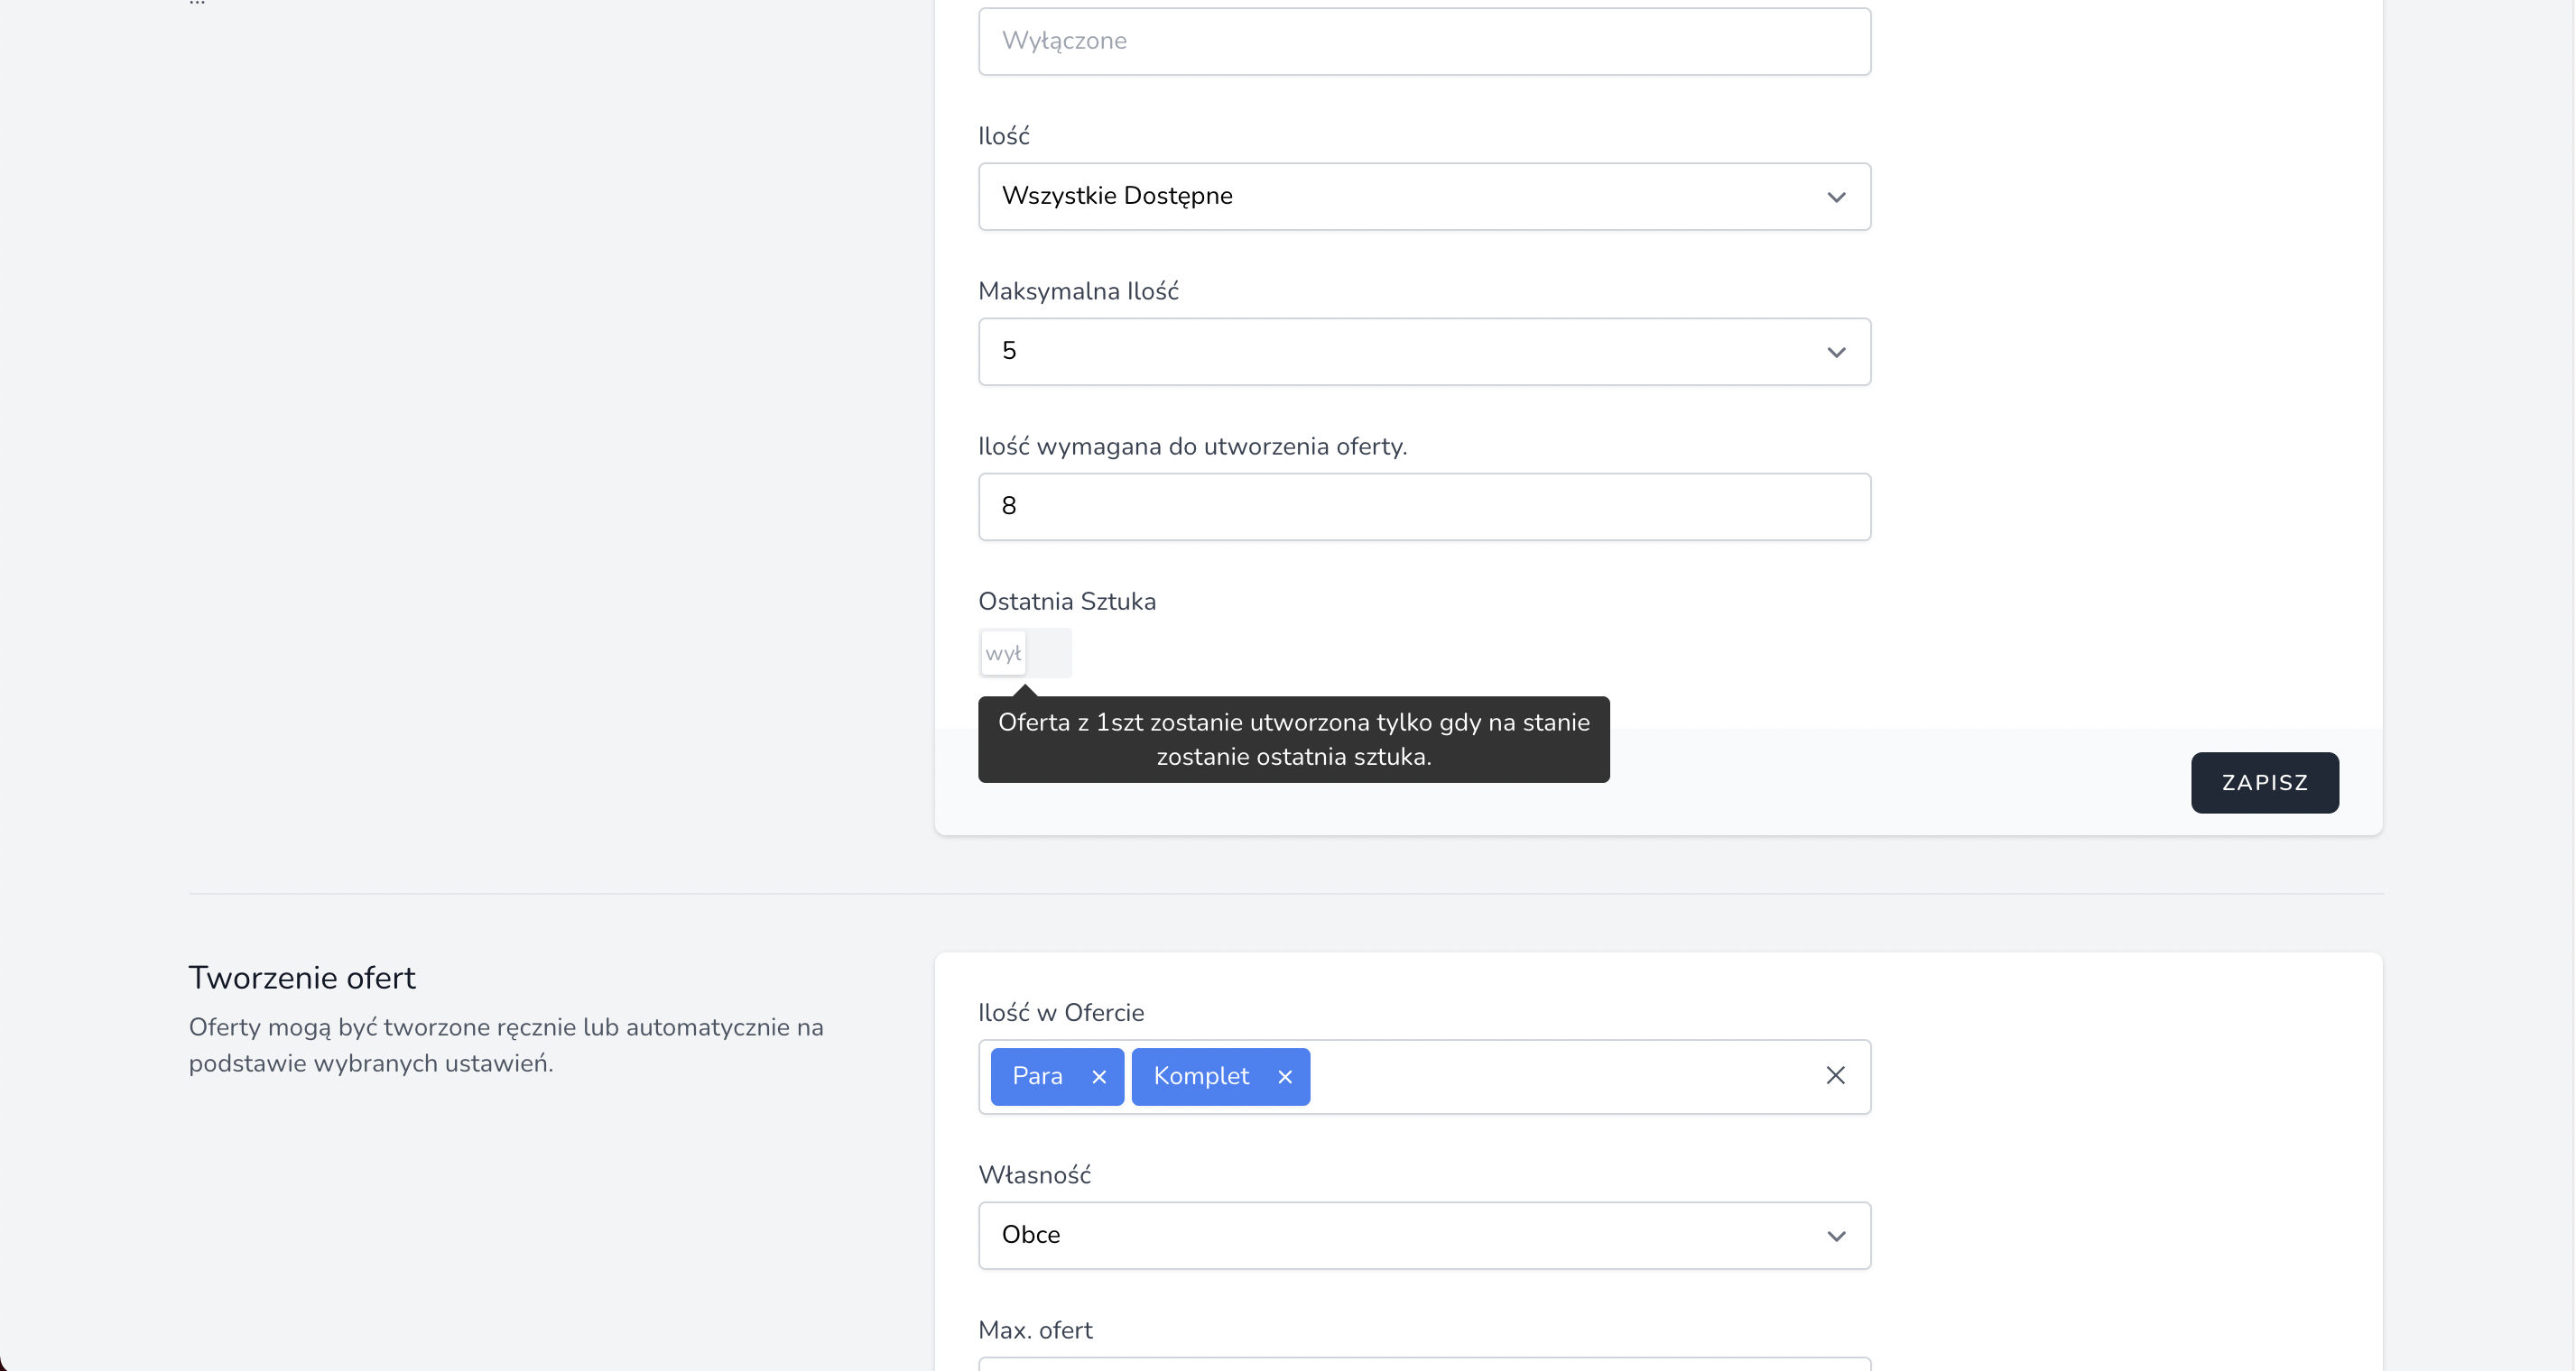
Task: Open the Ilość dropdown showing "Wszystkie Dostępne"
Action: (1424, 196)
